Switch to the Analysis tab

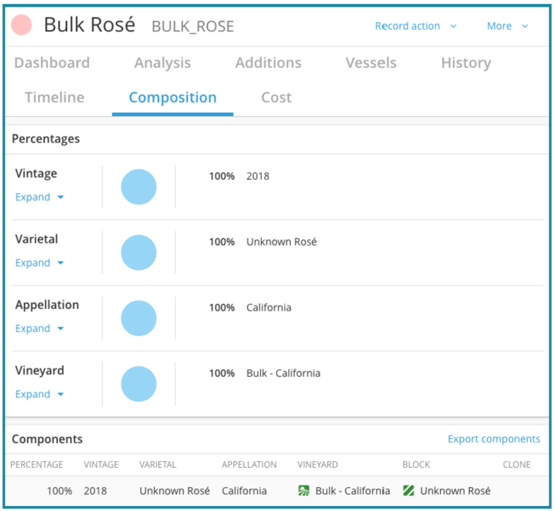pos(162,63)
